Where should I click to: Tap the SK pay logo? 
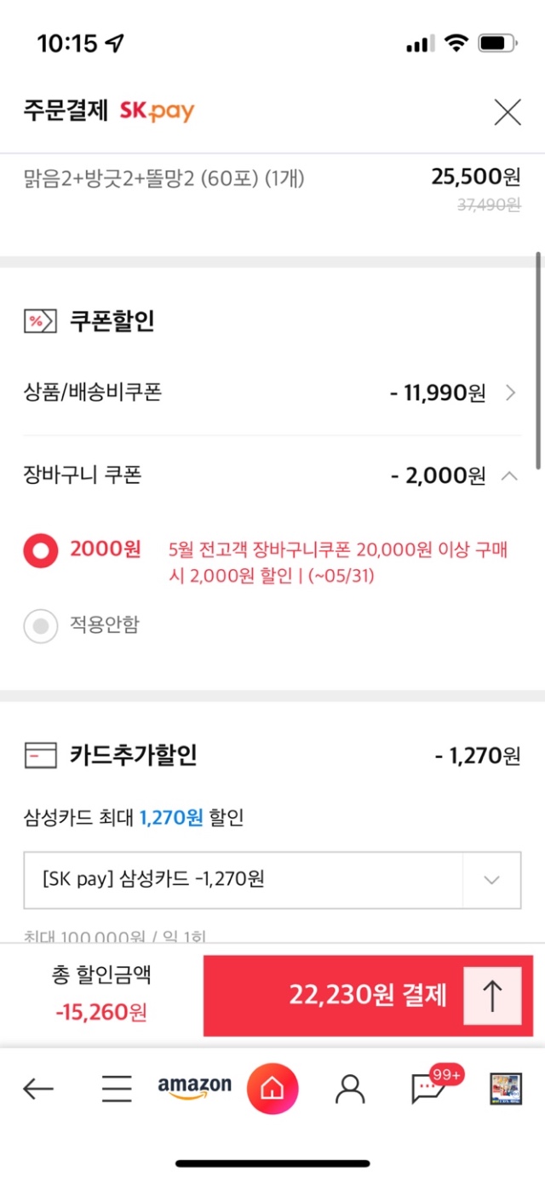click(157, 111)
